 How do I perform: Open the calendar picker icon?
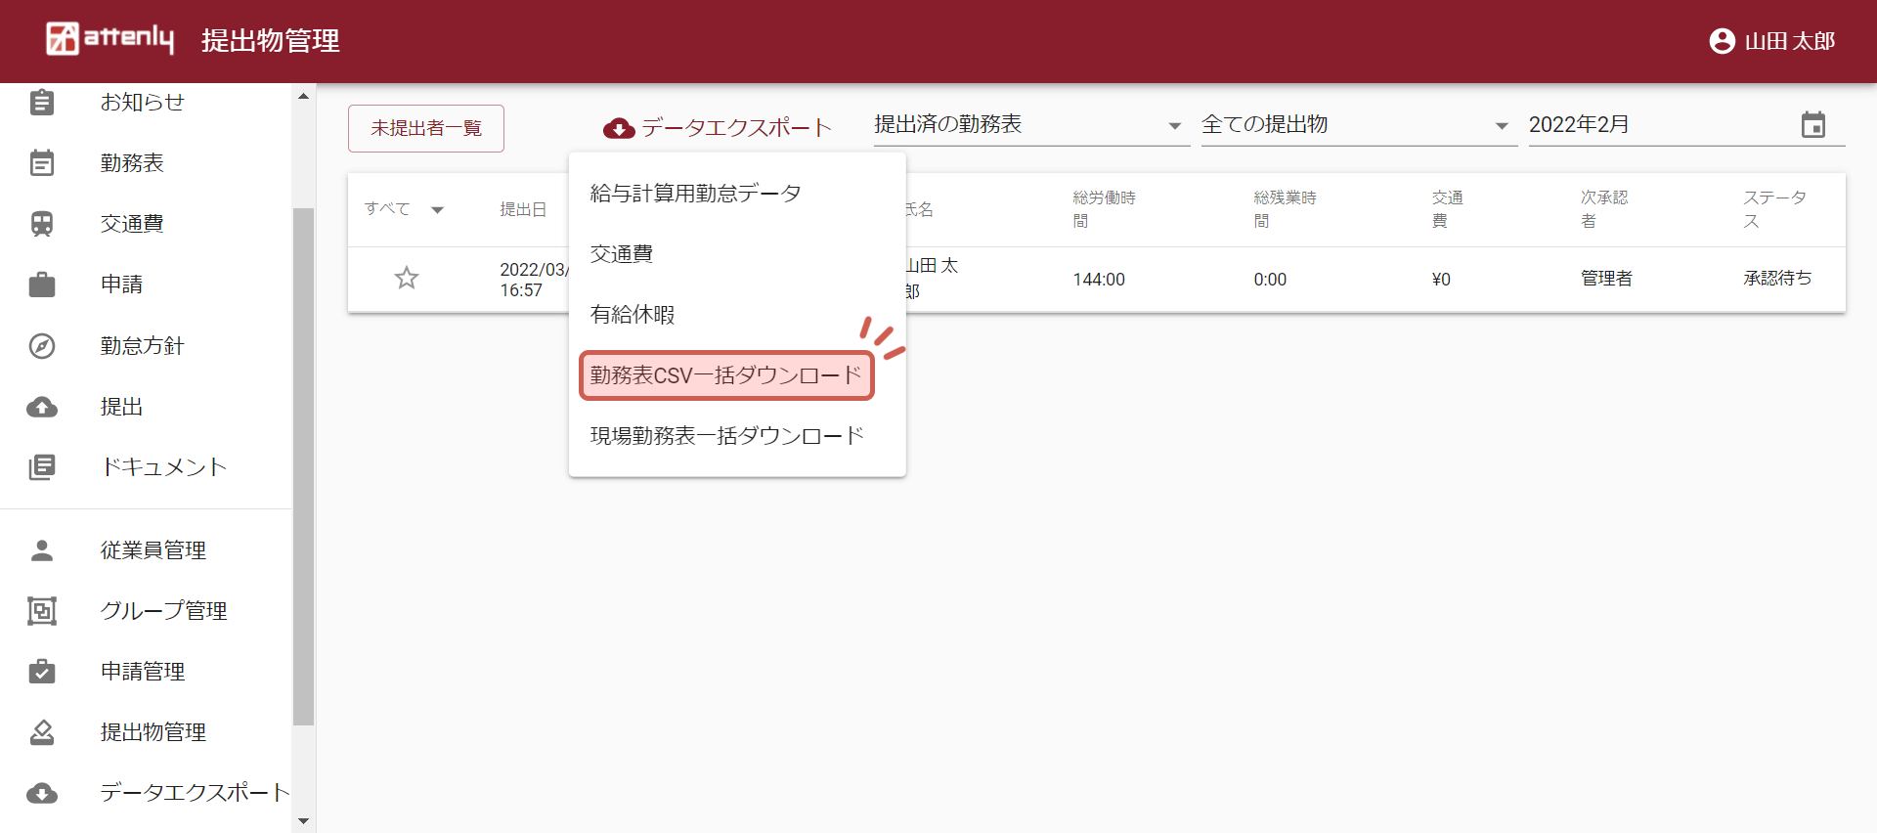[x=1812, y=125]
